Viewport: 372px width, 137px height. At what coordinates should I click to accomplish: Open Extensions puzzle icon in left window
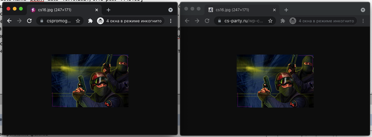[90, 21]
